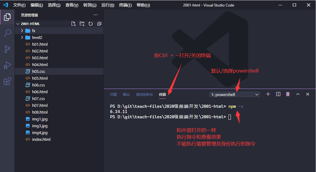This screenshot has width=316, height=172.
Task: Add a new terminal with plus icon
Action: coord(268,94)
